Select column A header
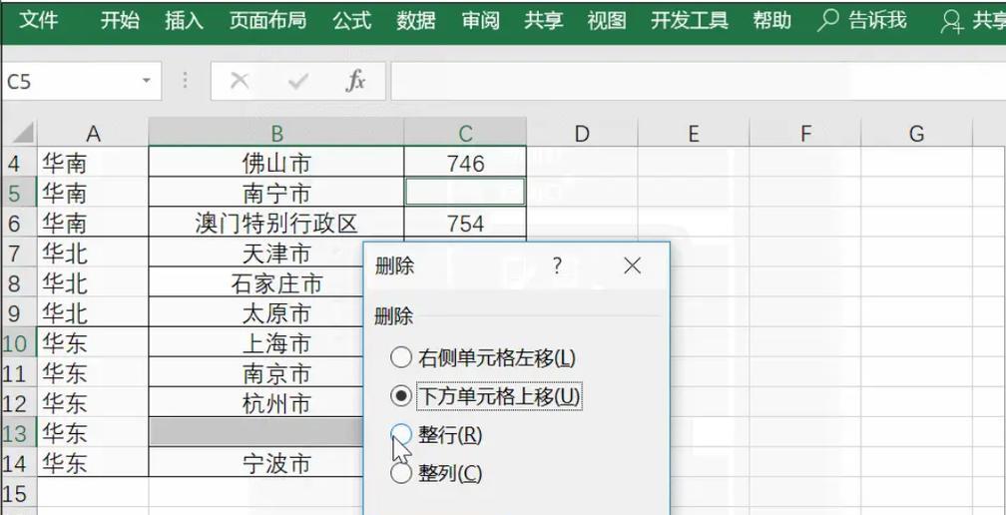The height and width of the screenshot is (515, 1006). tap(93, 134)
